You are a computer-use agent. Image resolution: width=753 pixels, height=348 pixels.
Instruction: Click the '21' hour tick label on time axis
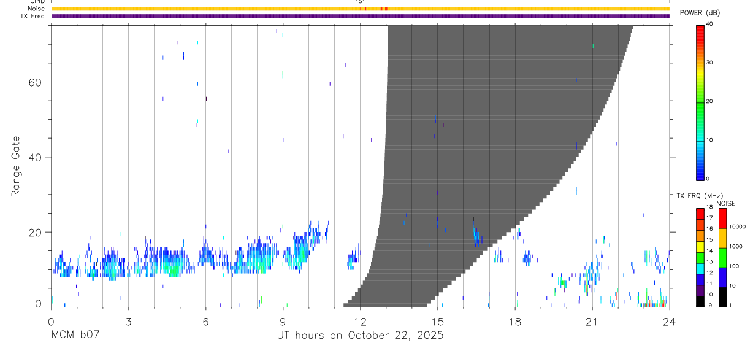(x=592, y=322)
